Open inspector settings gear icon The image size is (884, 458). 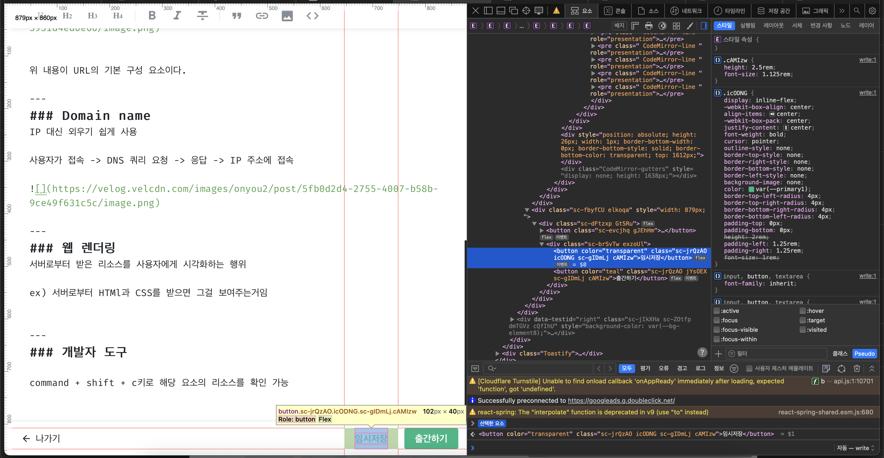coord(872,11)
